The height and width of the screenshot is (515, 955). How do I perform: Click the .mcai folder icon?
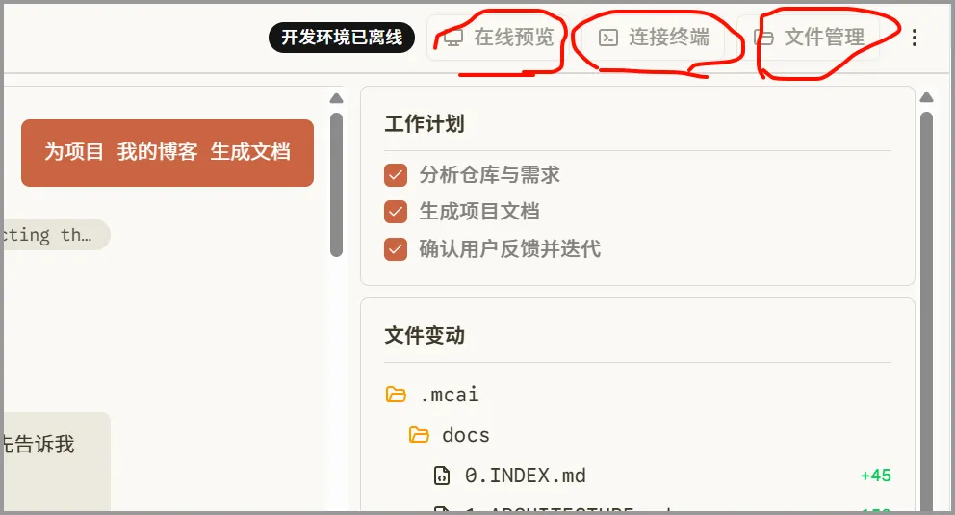[396, 395]
